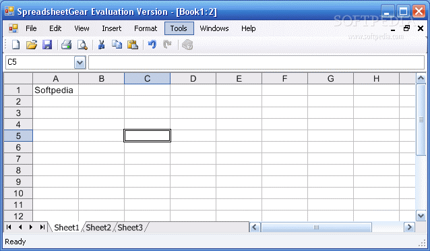Save workbook with the floppy disk icon

47,45
